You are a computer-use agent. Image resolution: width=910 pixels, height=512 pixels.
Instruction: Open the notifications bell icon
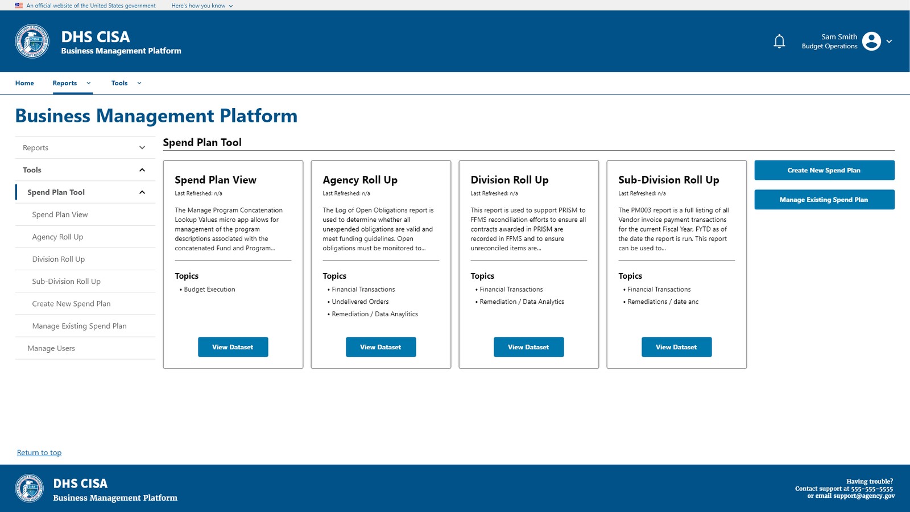click(x=779, y=42)
